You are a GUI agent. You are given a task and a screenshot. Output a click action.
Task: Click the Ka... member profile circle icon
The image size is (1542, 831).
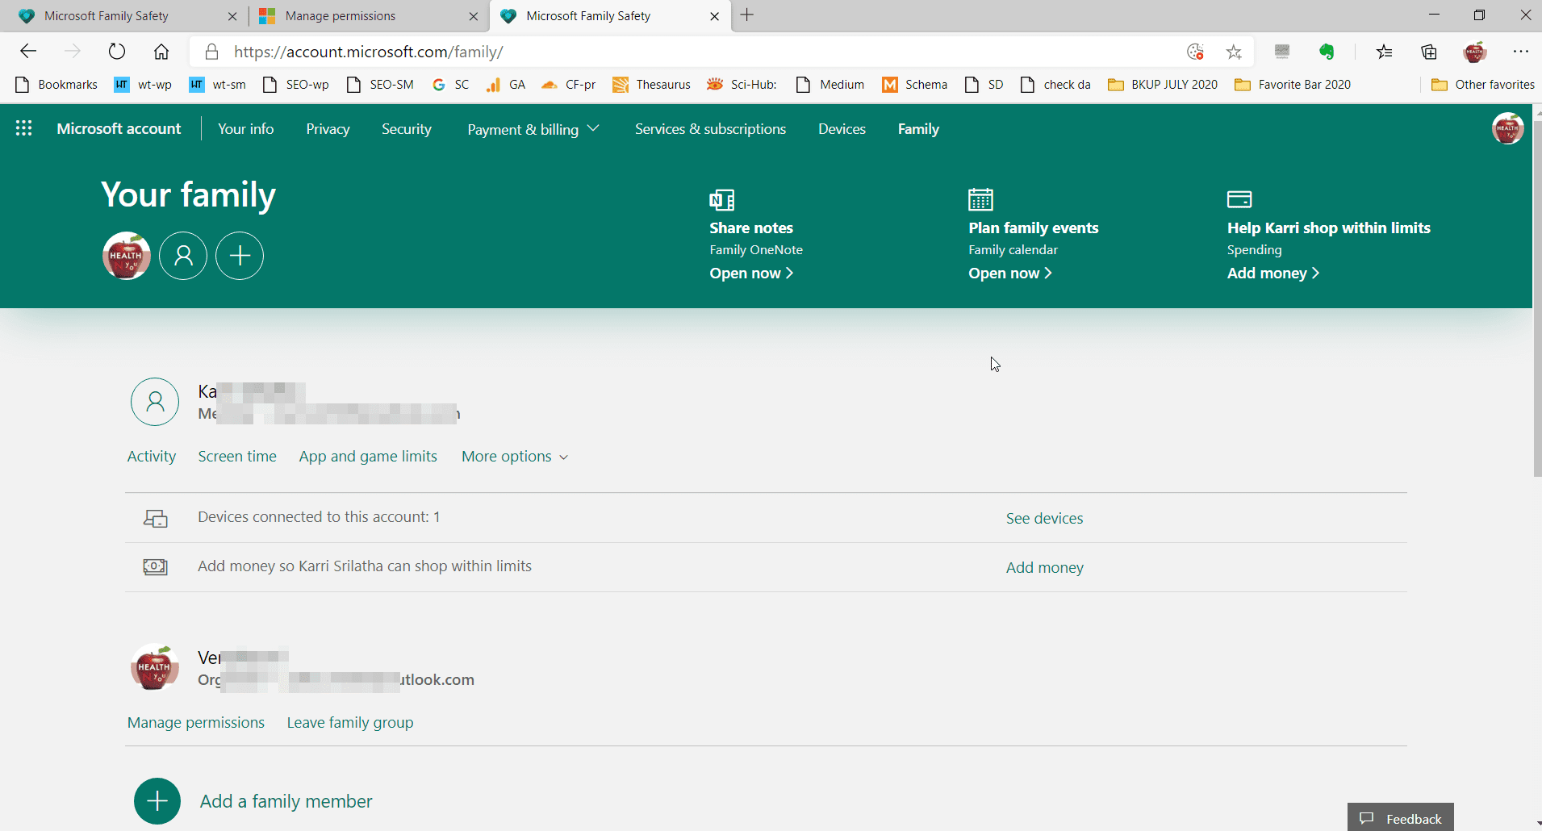pyautogui.click(x=155, y=402)
